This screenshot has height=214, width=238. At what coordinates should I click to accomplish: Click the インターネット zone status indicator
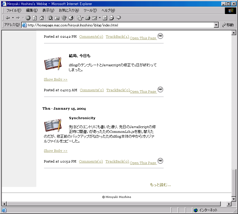[x=206, y=210]
